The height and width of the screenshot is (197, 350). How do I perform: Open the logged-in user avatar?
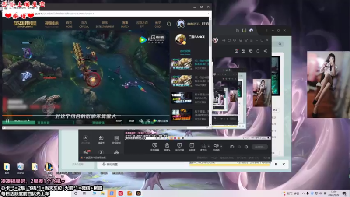click(181, 24)
